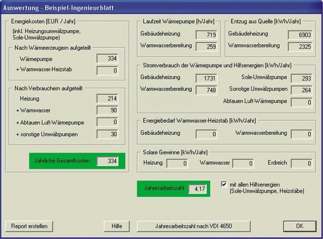Open Jahresarbeitszahl nach VDI 4650
323x239 pixels.
tap(193, 226)
